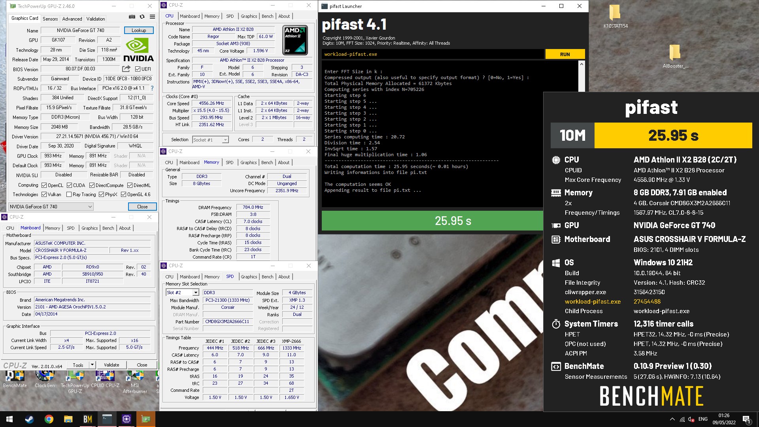Screen dimensions: 759x427
Task: Switch to the pifast console taskbar item
Action: (107, 419)
